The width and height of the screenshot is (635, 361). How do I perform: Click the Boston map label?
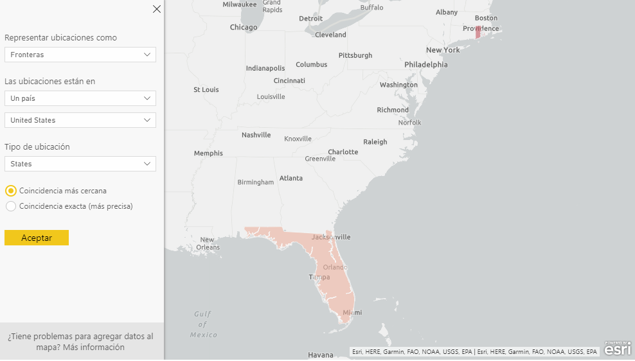pos(486,18)
